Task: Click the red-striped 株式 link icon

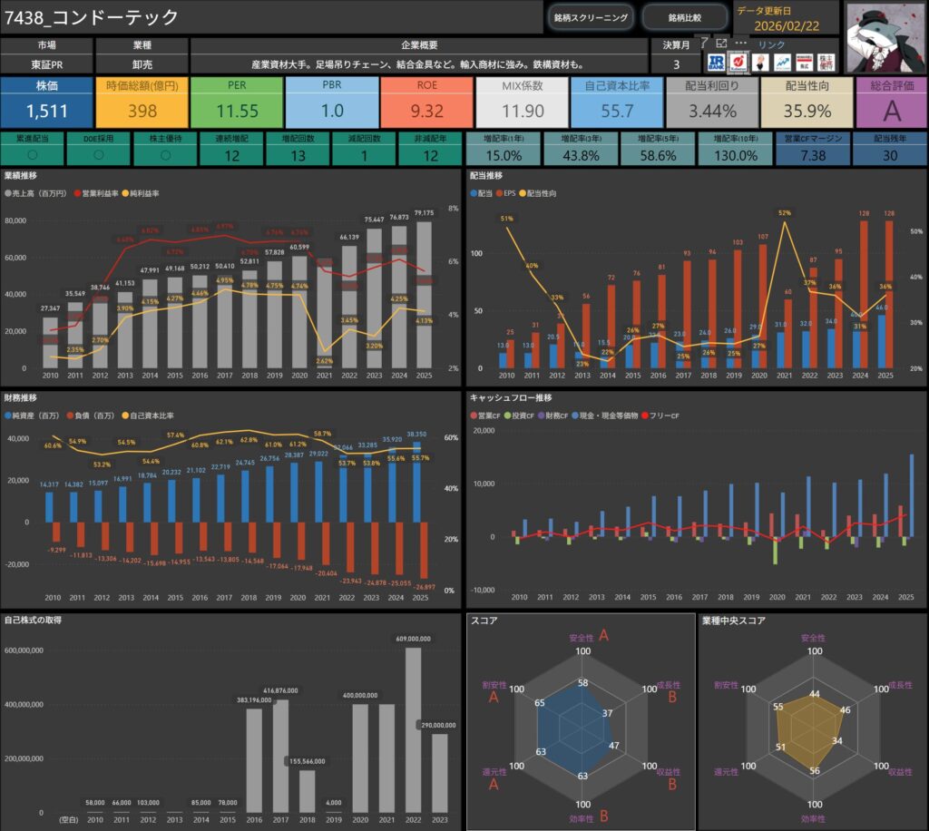Action: point(804,62)
